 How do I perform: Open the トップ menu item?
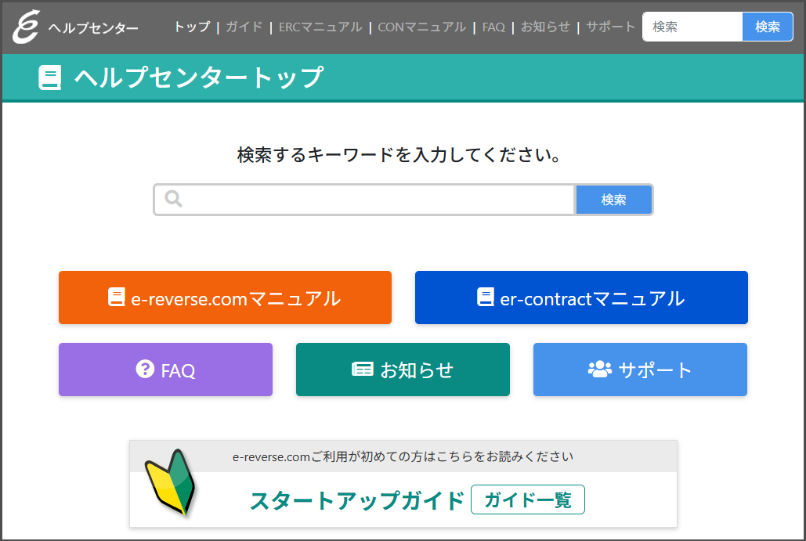pos(192,27)
